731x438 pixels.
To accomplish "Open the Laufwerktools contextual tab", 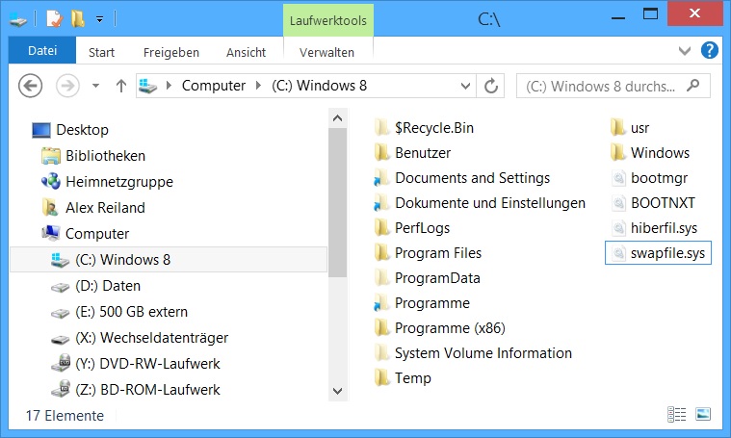I will pos(327,20).
